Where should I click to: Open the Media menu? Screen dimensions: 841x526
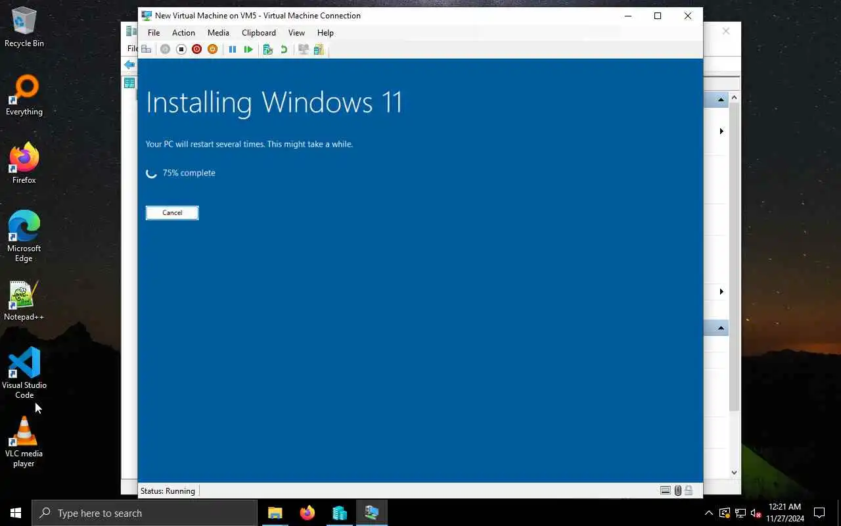pyautogui.click(x=218, y=33)
